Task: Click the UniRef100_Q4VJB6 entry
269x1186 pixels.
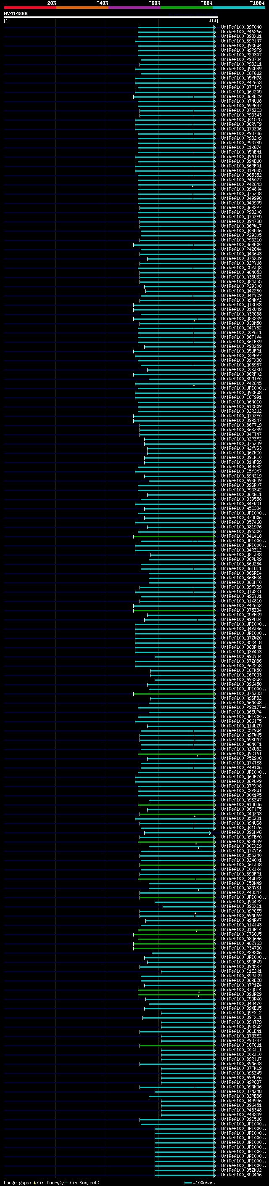Action: click(x=241, y=629)
